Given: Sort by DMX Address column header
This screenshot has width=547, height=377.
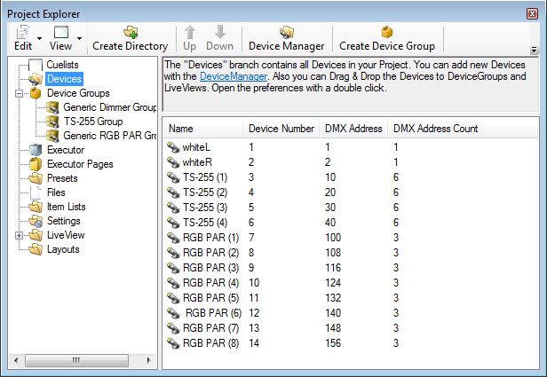Looking at the screenshot, I should tap(353, 129).
